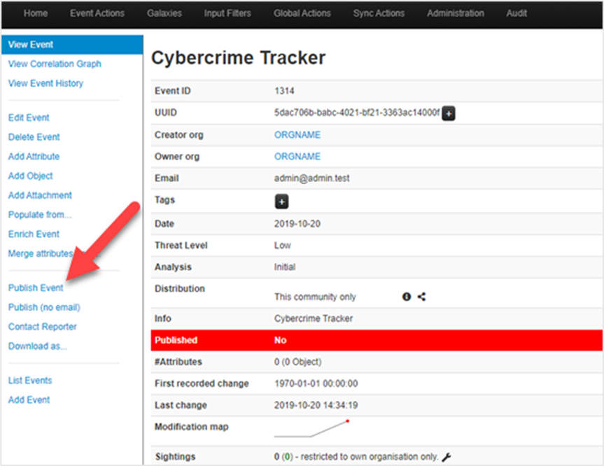Open the Input Filters menu

coord(227,13)
